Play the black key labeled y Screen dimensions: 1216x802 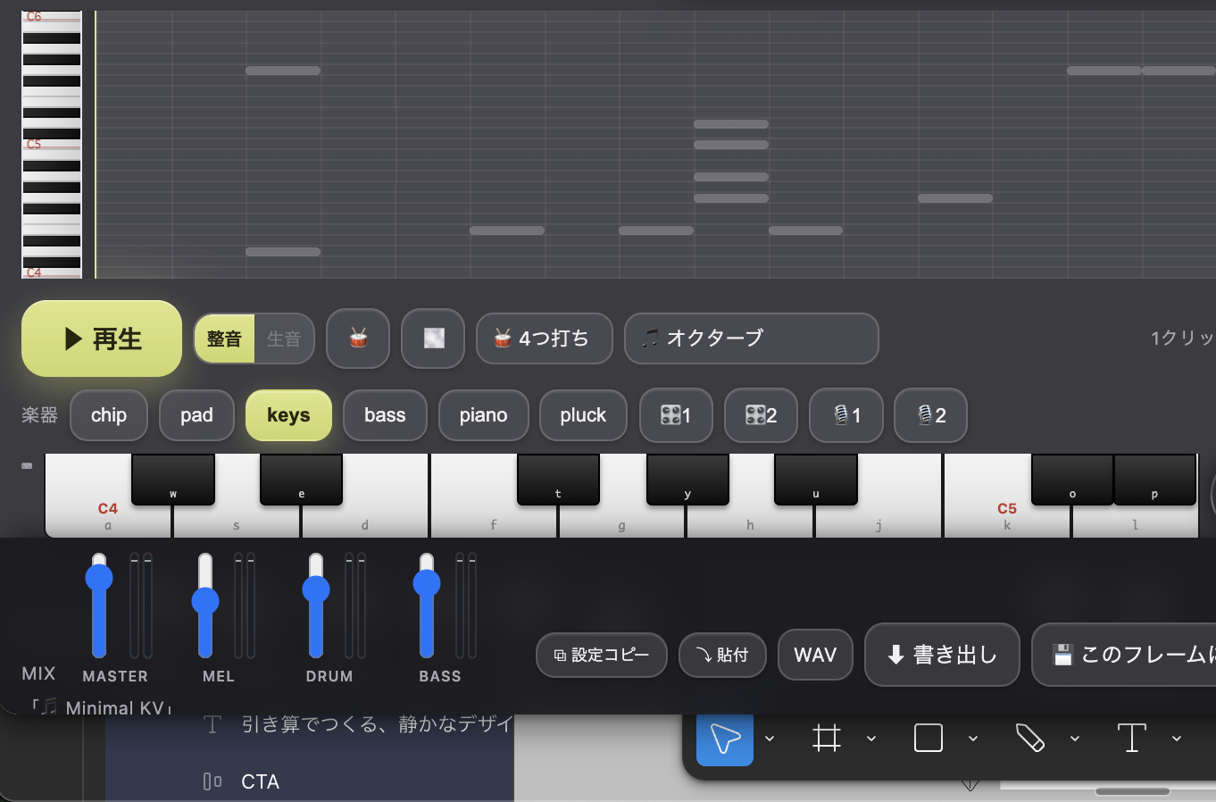click(x=687, y=480)
